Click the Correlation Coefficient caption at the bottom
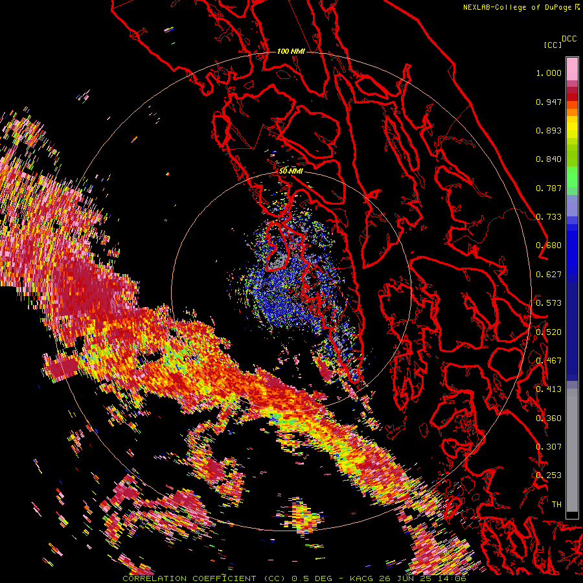This screenshot has width=583, height=583. (x=203, y=578)
